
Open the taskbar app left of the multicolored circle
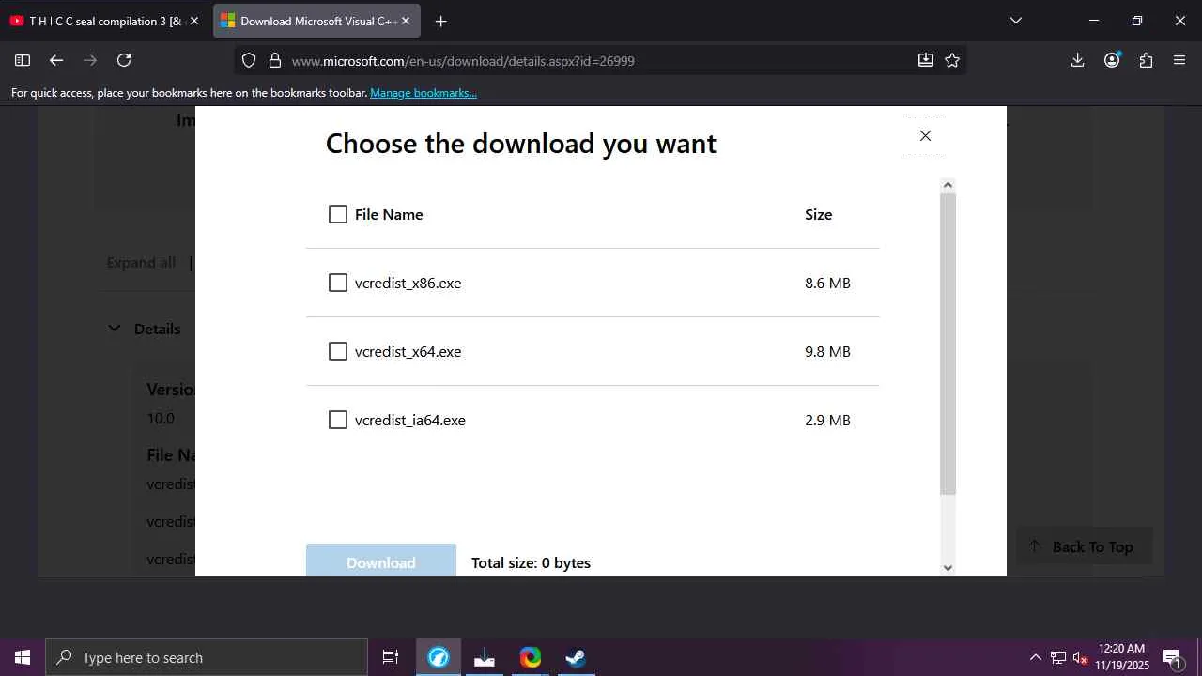click(485, 657)
